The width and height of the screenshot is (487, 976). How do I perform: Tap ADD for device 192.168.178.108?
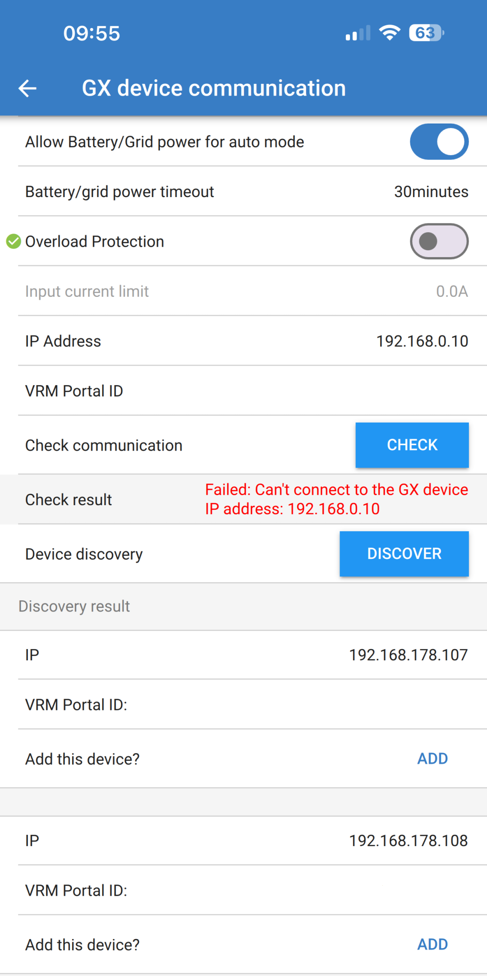point(432,944)
